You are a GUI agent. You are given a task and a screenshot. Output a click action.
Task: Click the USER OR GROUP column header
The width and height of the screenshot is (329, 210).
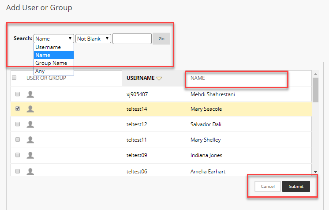click(46, 78)
